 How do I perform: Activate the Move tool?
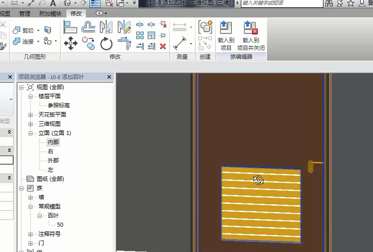(x=70, y=44)
